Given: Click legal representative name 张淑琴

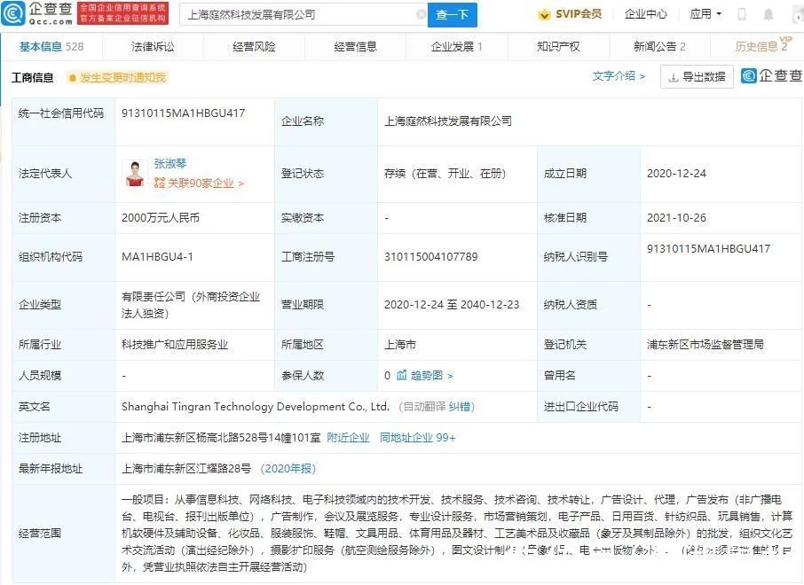Looking at the screenshot, I should (170, 163).
